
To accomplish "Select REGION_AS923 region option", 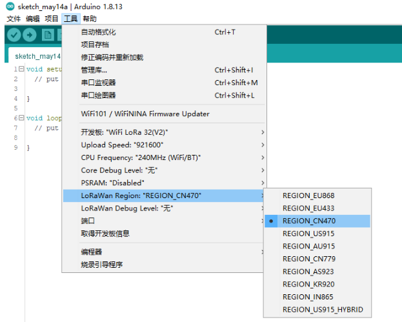I will 317,272.
